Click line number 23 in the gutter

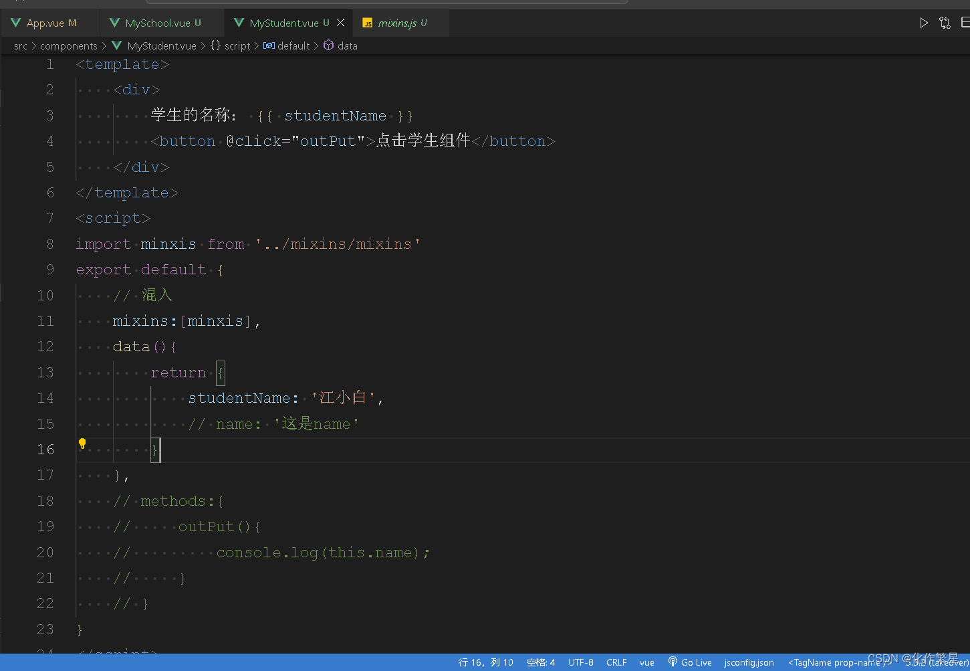[x=45, y=630]
